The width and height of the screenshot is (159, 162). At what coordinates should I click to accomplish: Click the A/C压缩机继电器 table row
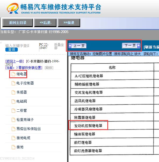[112, 76]
